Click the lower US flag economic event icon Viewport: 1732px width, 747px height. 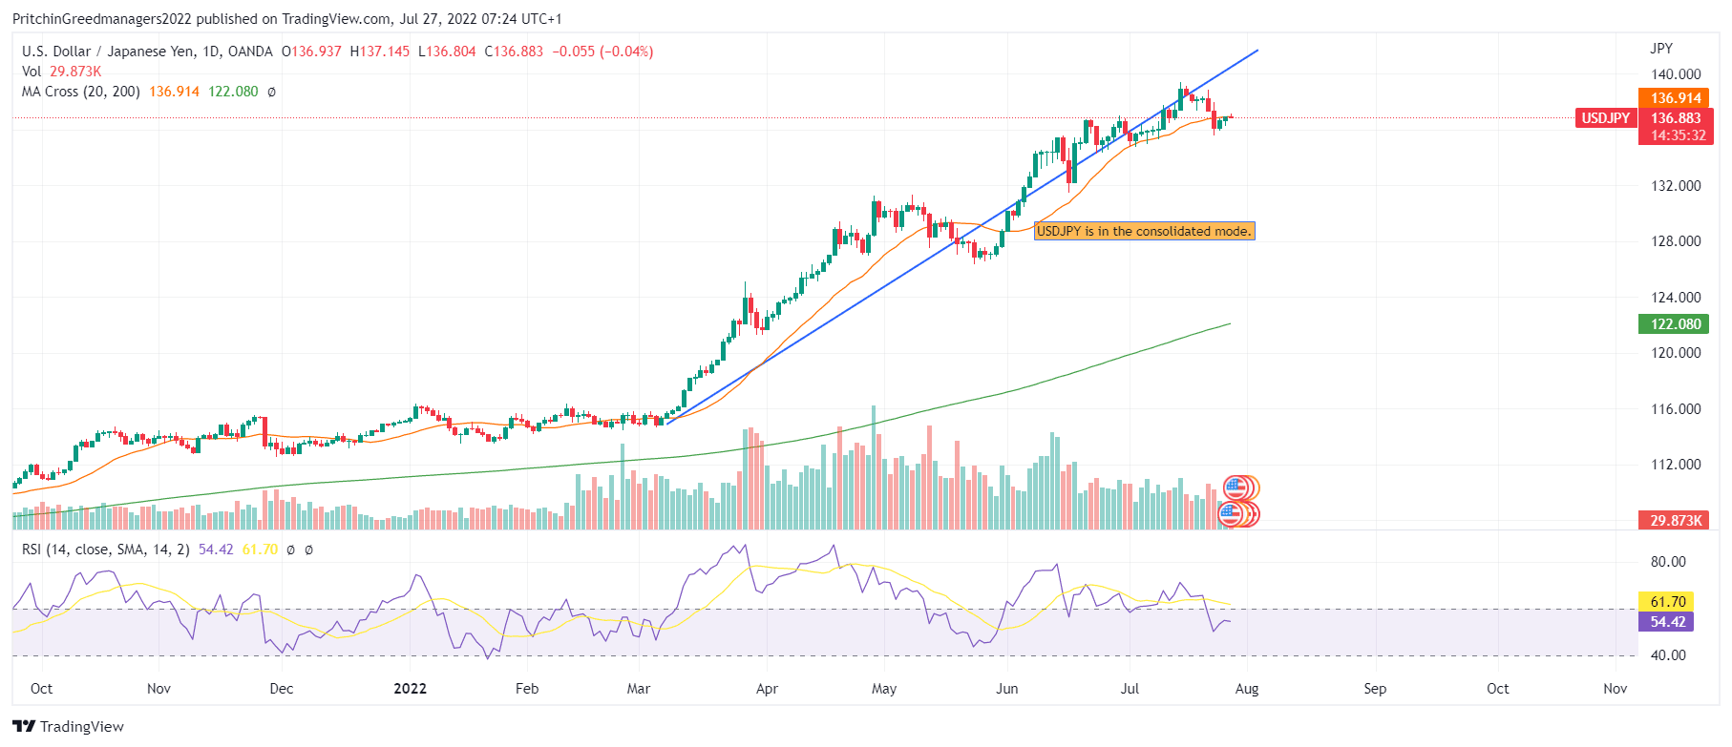[1232, 514]
